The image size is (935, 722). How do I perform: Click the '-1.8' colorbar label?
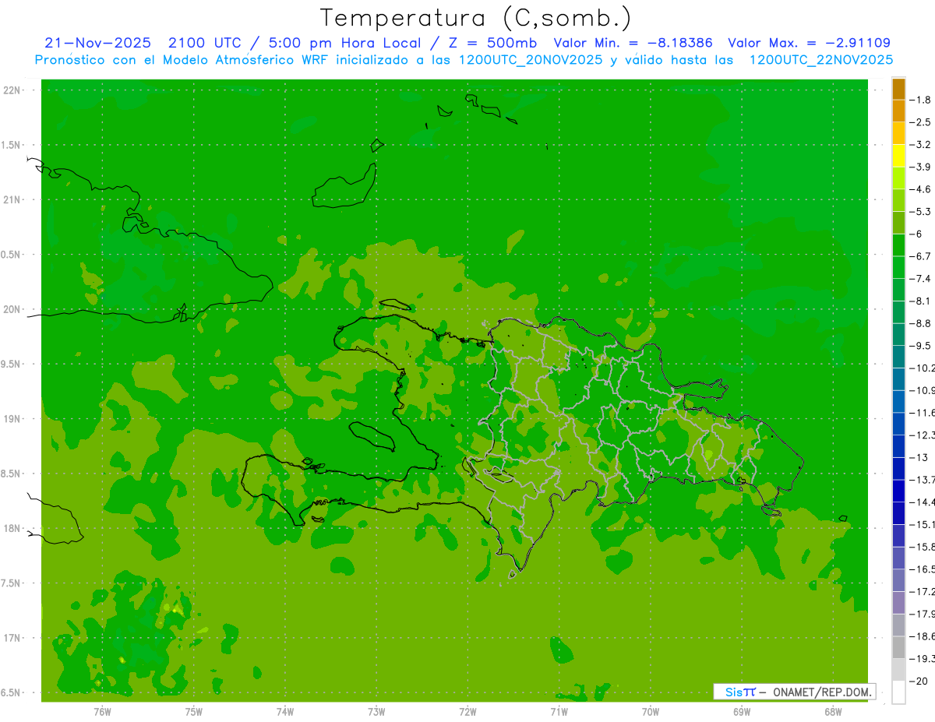(x=920, y=100)
